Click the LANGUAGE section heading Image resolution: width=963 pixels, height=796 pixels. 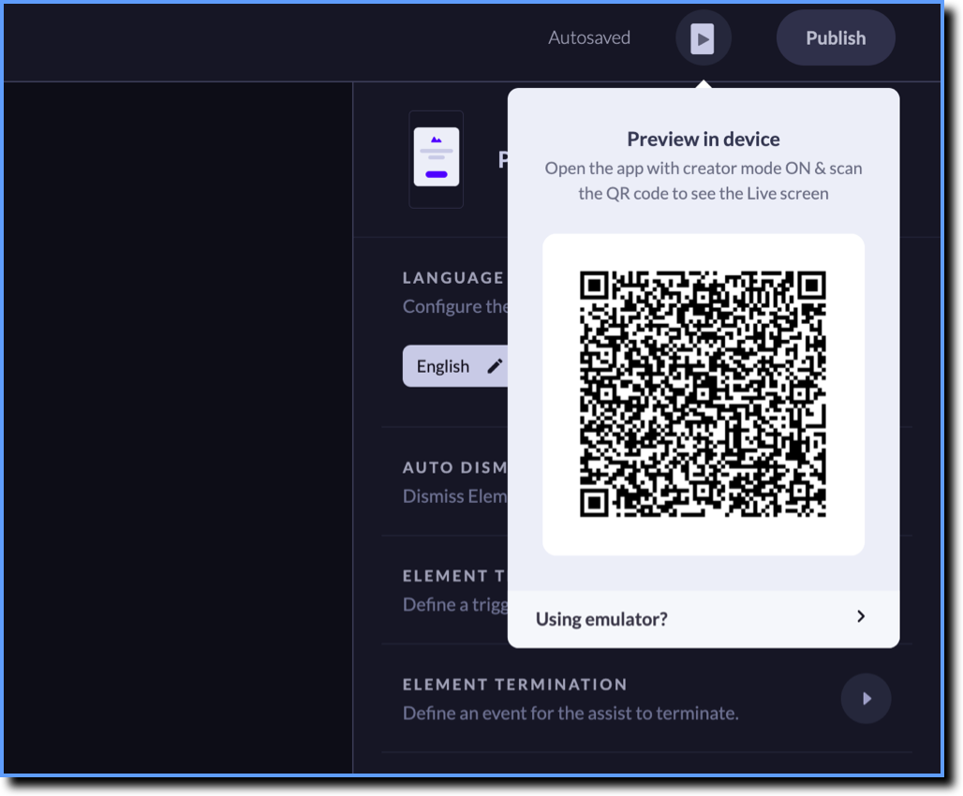point(453,277)
